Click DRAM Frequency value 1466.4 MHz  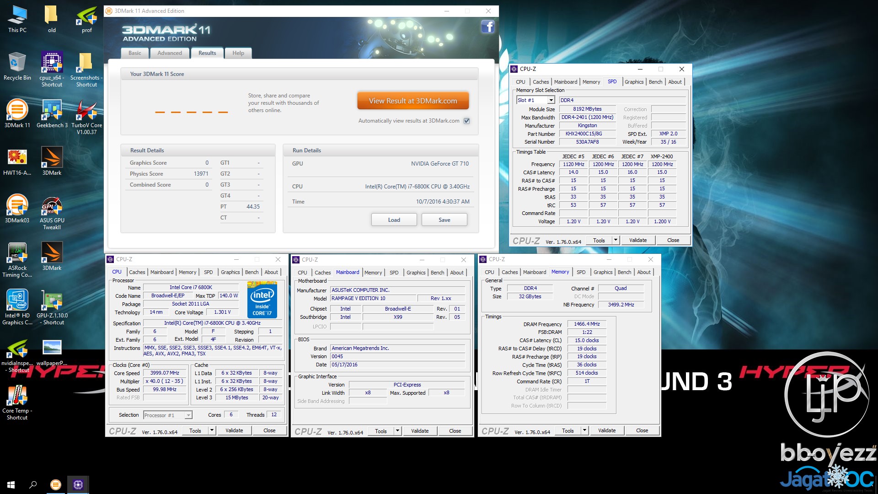[x=587, y=324]
